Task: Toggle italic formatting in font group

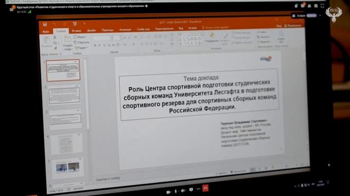Action: pos(100,45)
